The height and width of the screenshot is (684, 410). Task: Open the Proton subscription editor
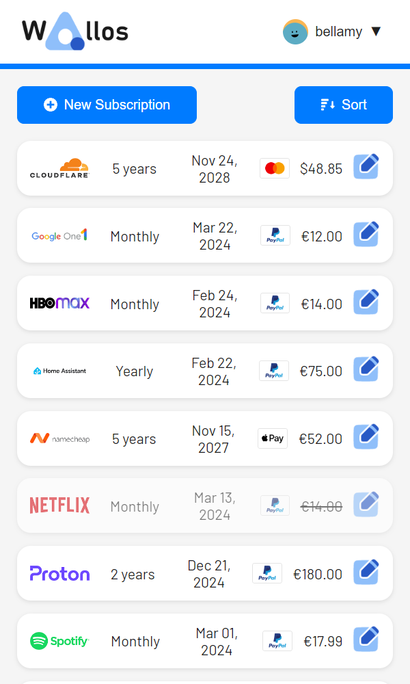366,573
